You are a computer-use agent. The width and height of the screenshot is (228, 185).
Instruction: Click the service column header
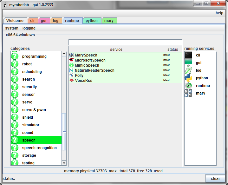[x=116, y=49]
